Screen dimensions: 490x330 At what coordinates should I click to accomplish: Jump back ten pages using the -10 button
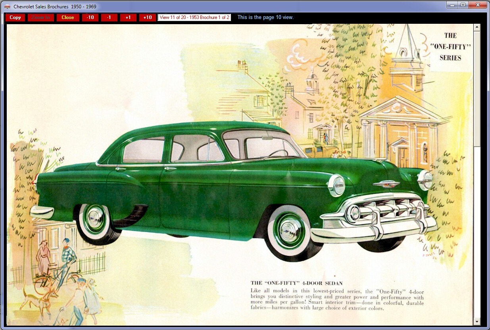(x=90, y=17)
